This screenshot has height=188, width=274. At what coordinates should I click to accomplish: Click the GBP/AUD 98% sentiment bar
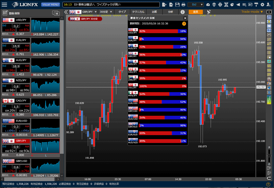[163, 126]
